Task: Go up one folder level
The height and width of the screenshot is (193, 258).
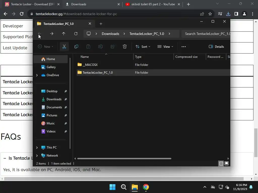Action: [64, 34]
